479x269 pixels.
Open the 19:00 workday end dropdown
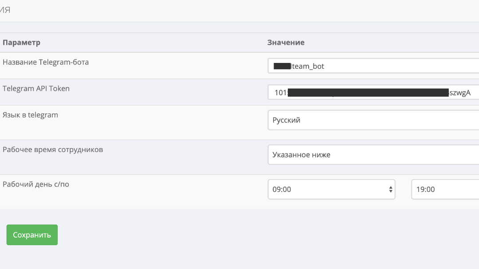point(445,189)
